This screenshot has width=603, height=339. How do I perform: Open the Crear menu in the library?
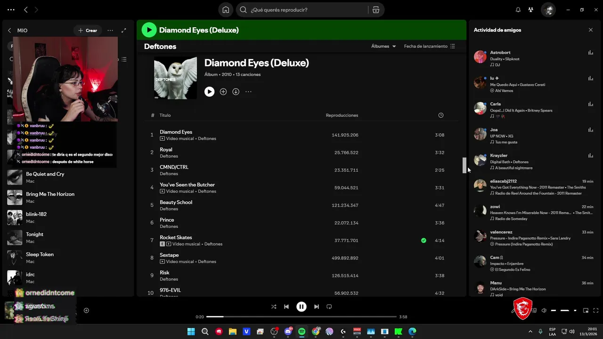coord(88,30)
